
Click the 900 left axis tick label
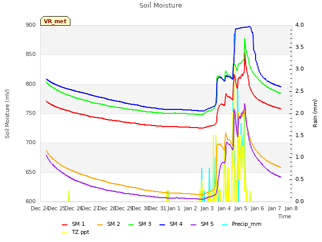tap(31, 25)
